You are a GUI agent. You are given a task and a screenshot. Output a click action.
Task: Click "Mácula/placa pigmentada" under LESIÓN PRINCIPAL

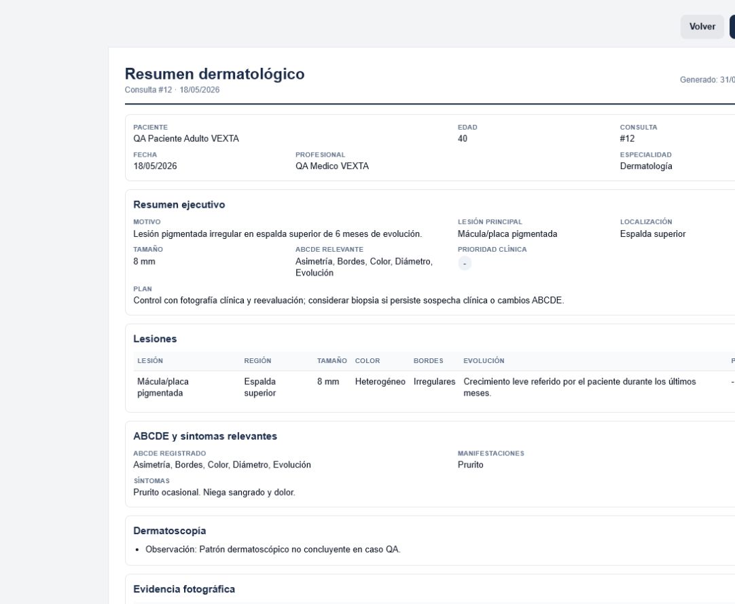click(507, 234)
